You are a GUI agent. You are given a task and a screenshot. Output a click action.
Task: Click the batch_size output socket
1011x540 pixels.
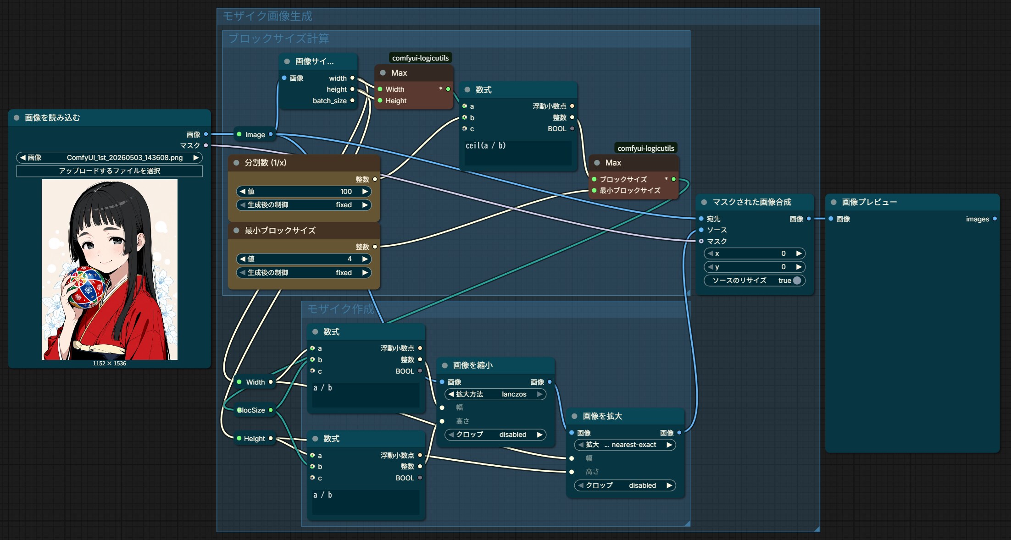point(352,100)
